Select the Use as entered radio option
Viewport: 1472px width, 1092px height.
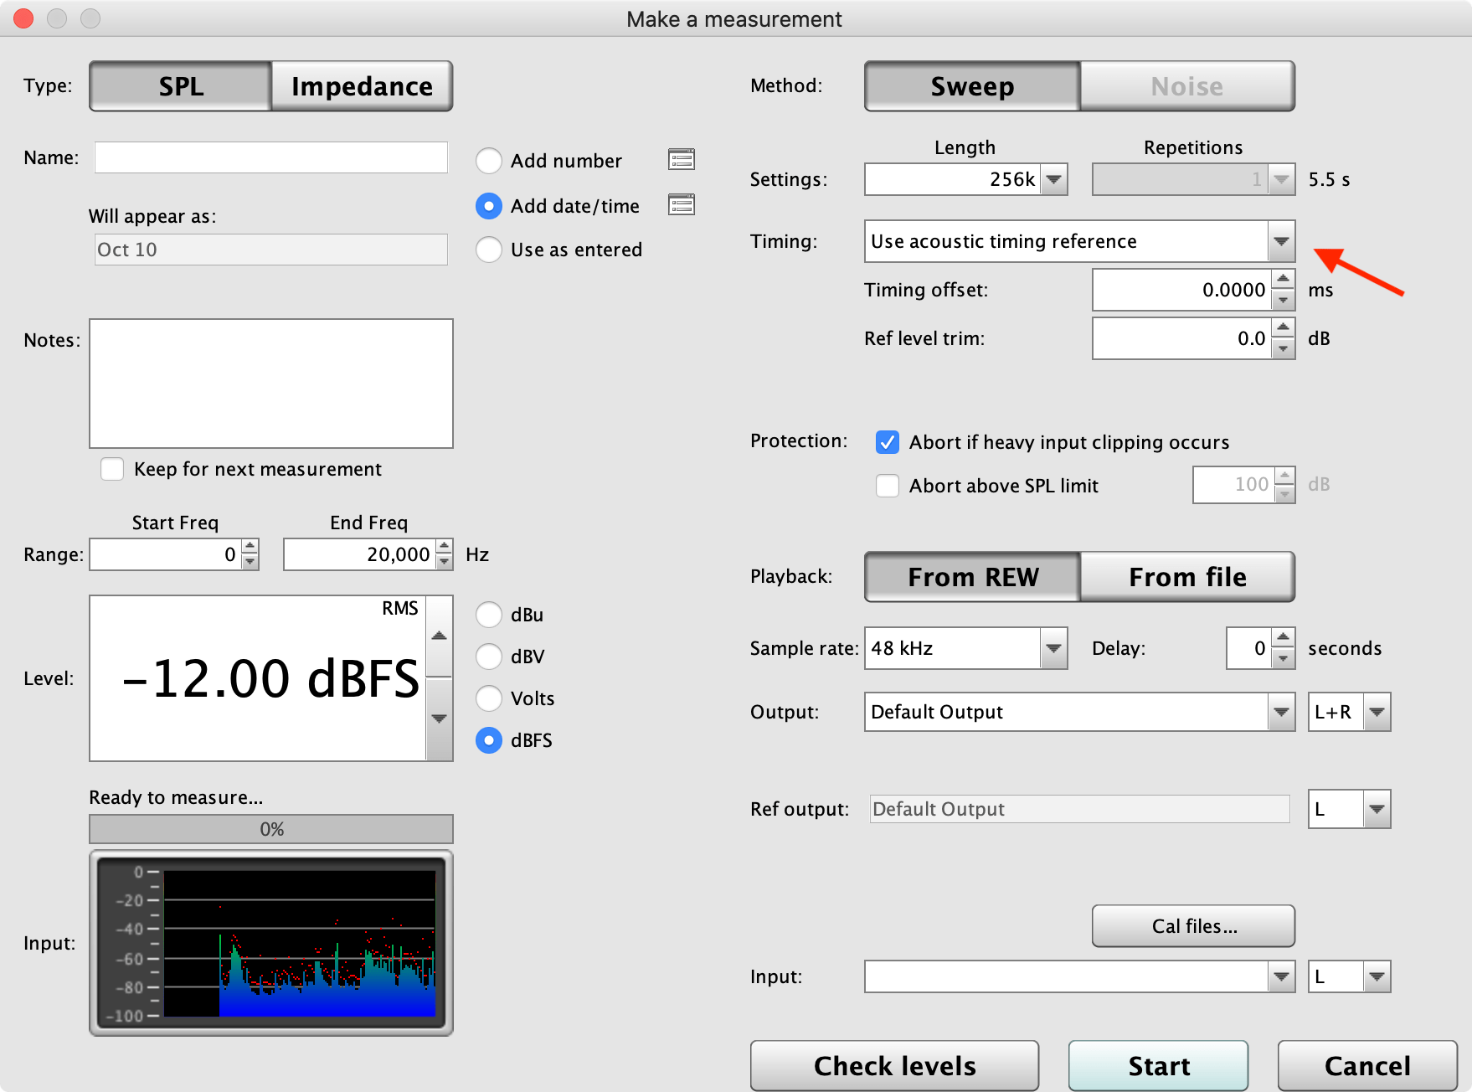(x=489, y=250)
